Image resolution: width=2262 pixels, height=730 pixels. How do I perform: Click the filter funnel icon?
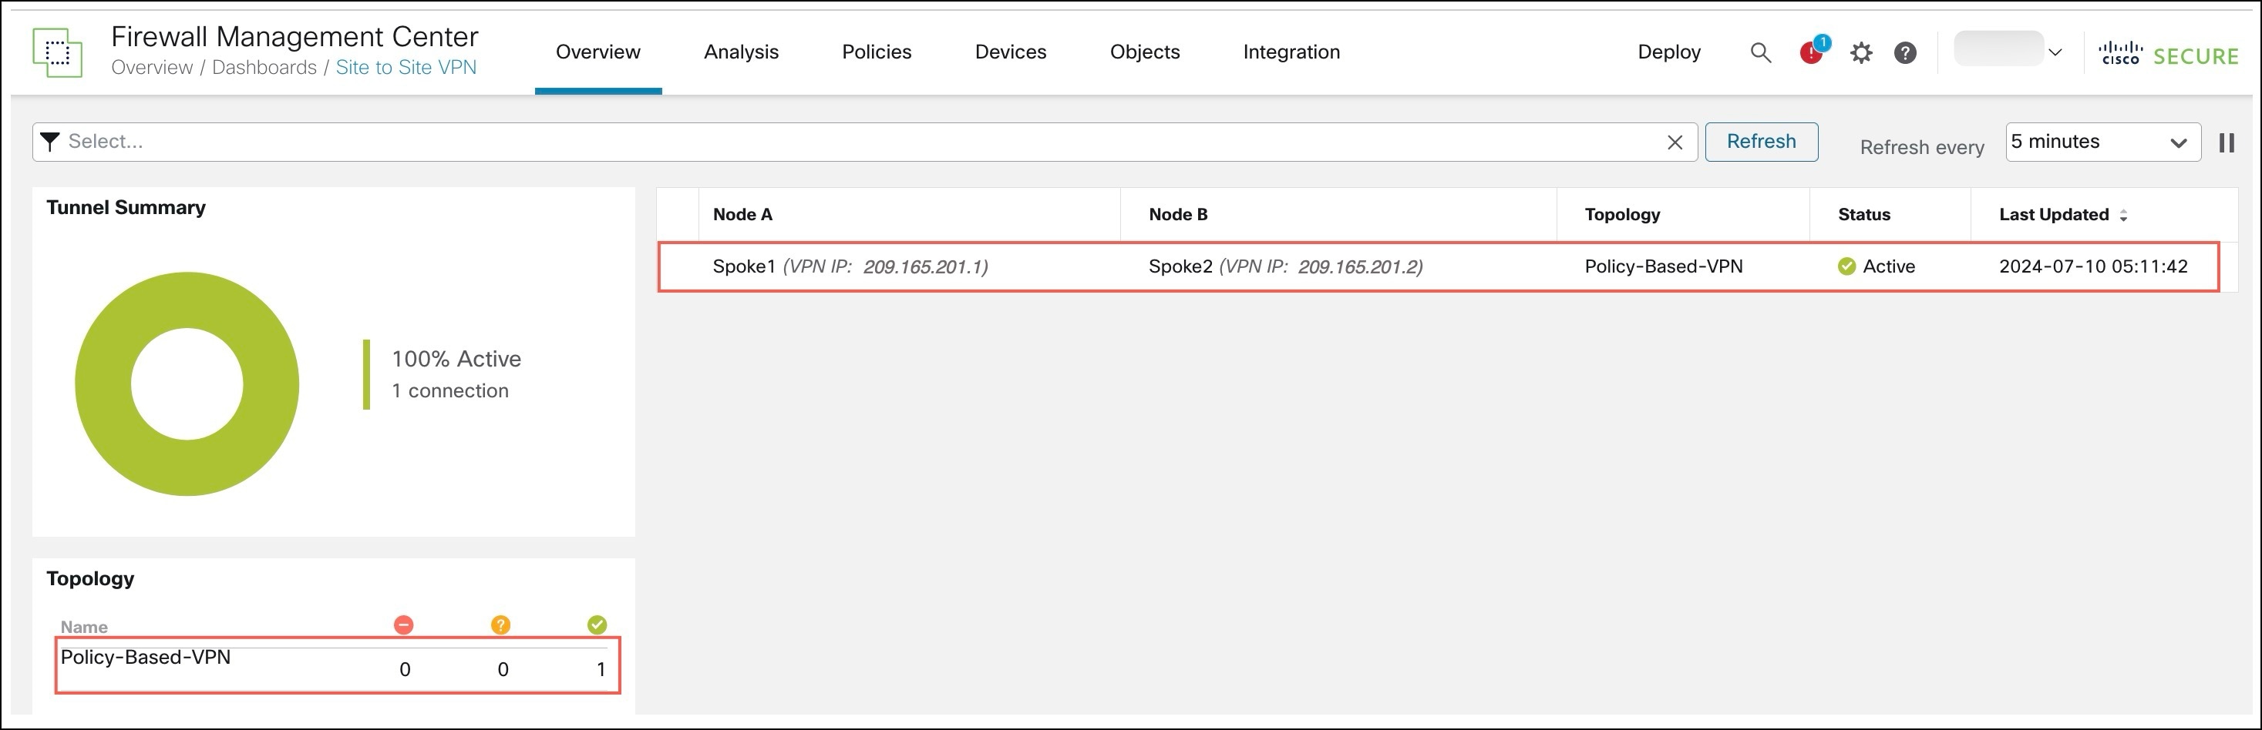(50, 141)
